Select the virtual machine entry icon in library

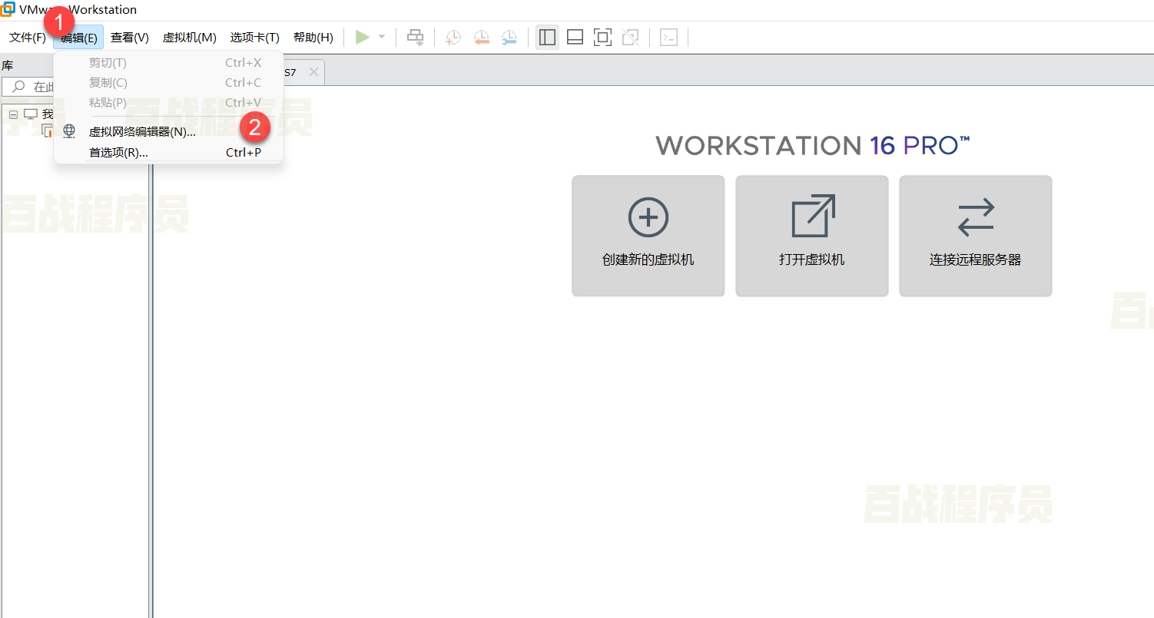(48, 132)
